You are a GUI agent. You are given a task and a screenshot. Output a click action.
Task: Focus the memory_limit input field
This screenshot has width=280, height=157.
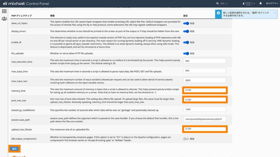point(205,90)
